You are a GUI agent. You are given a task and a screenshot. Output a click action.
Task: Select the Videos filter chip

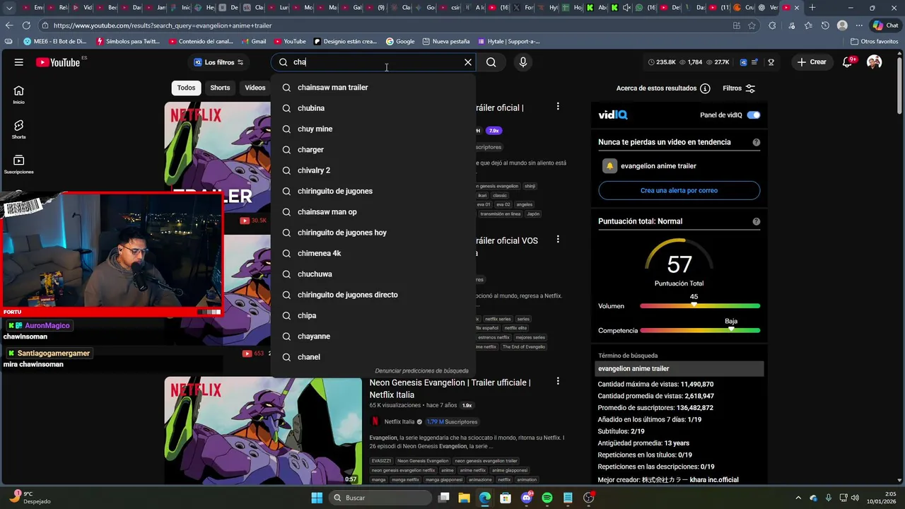[255, 88]
